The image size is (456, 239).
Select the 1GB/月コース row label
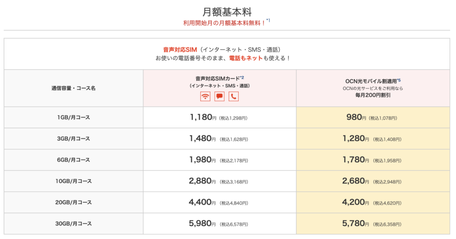(x=73, y=117)
